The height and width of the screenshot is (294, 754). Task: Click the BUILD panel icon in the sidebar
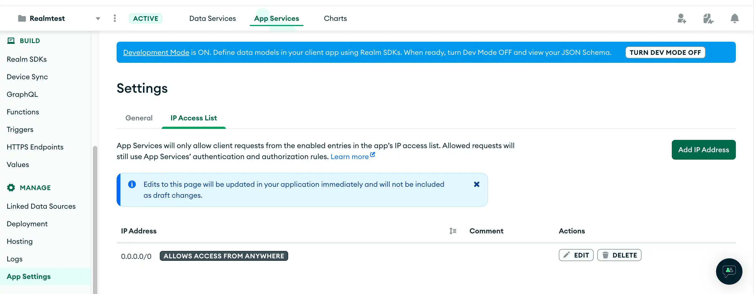click(x=11, y=41)
